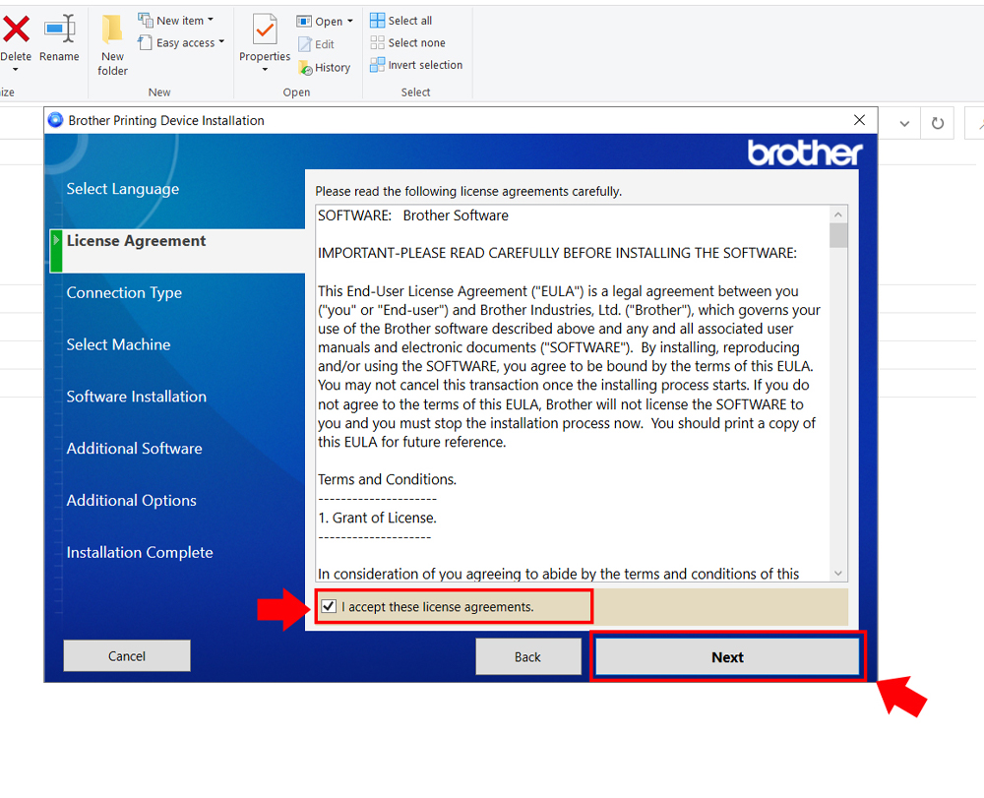Click inside the license agreement text box
Image resolution: width=984 pixels, height=798 pixels.
[573, 394]
